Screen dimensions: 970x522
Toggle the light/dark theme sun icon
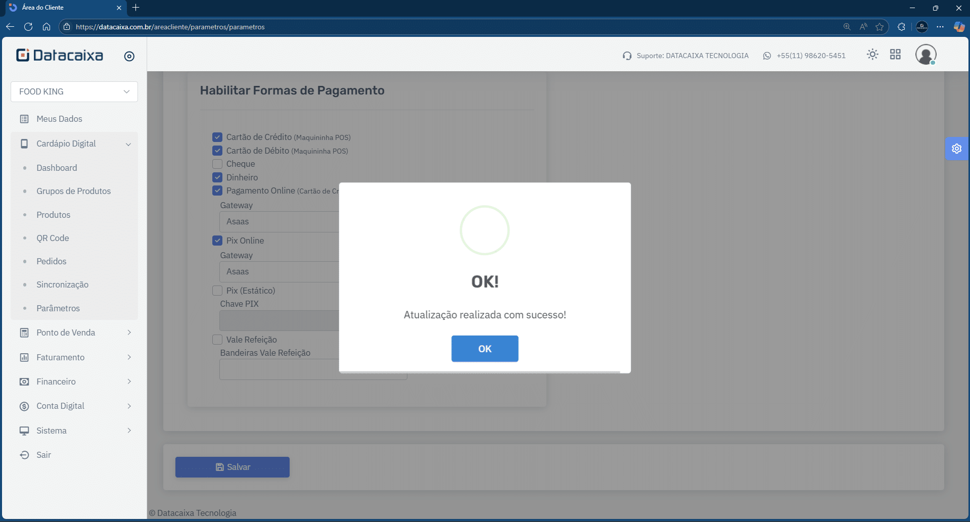tap(872, 55)
